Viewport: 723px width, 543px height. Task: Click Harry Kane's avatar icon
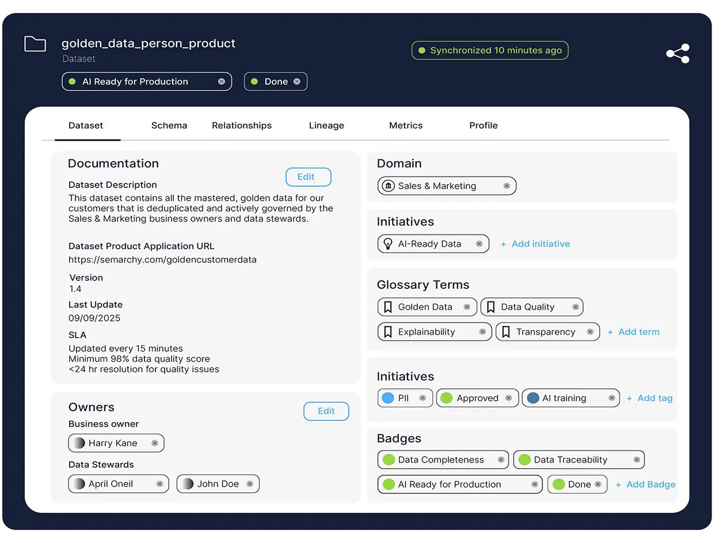[x=79, y=443]
